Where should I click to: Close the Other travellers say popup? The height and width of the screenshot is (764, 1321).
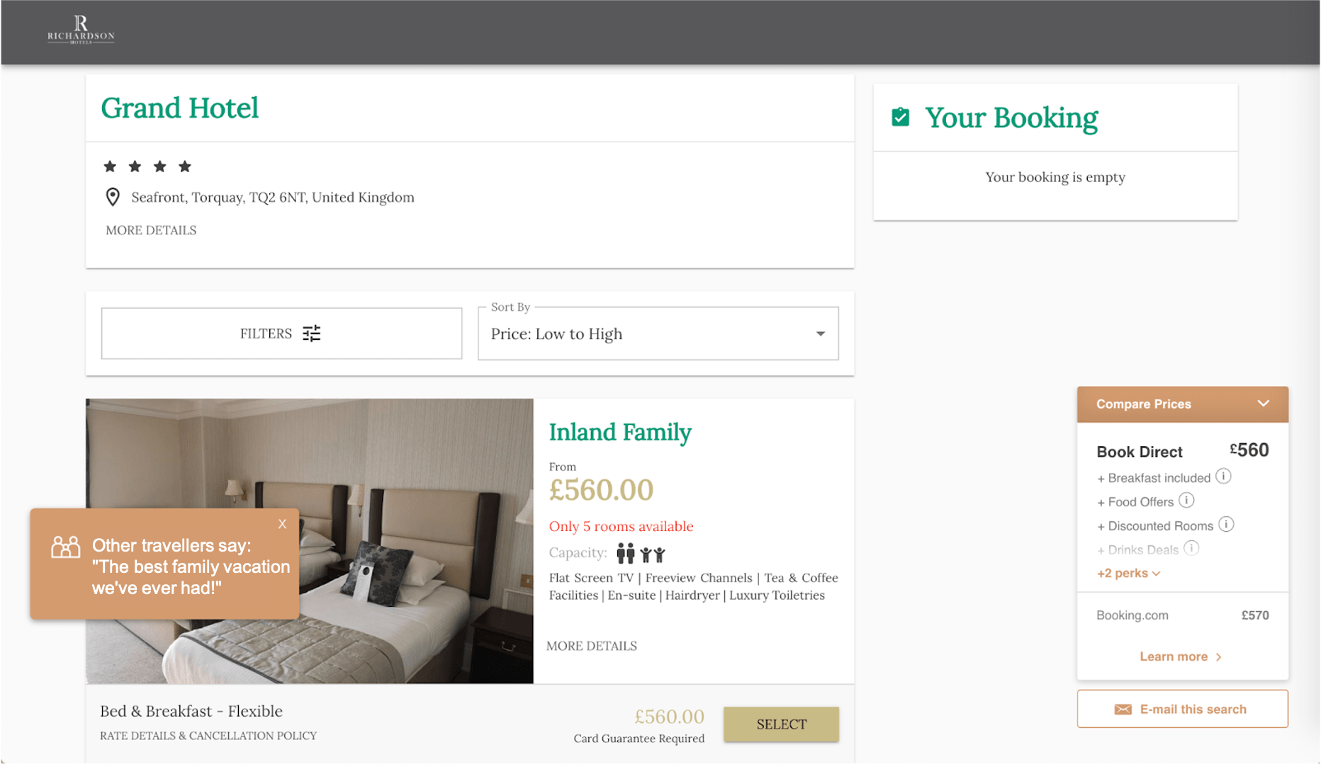[x=282, y=524]
